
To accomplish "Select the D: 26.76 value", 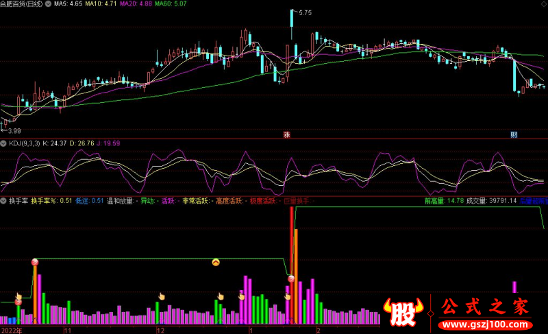I will (x=82, y=143).
